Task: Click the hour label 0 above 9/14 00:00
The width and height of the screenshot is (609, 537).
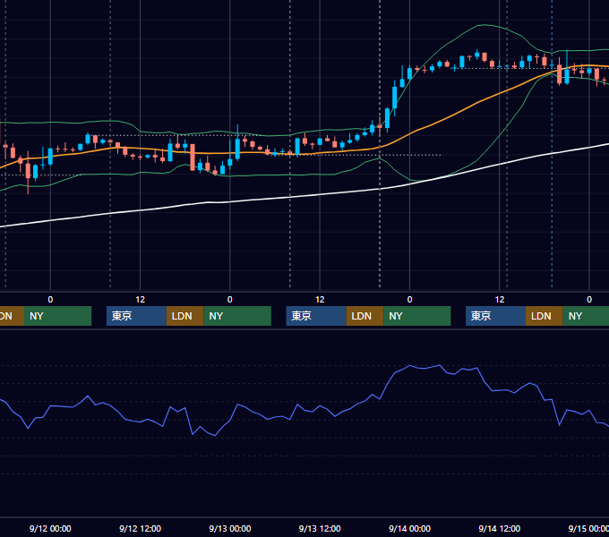Action: click(x=410, y=300)
